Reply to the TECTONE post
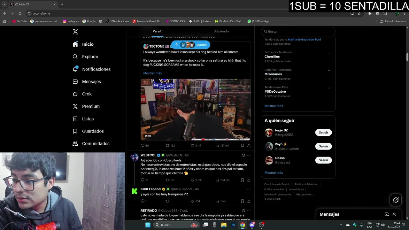Image resolution: width=409 pixels, height=230 pixels. (143, 145)
